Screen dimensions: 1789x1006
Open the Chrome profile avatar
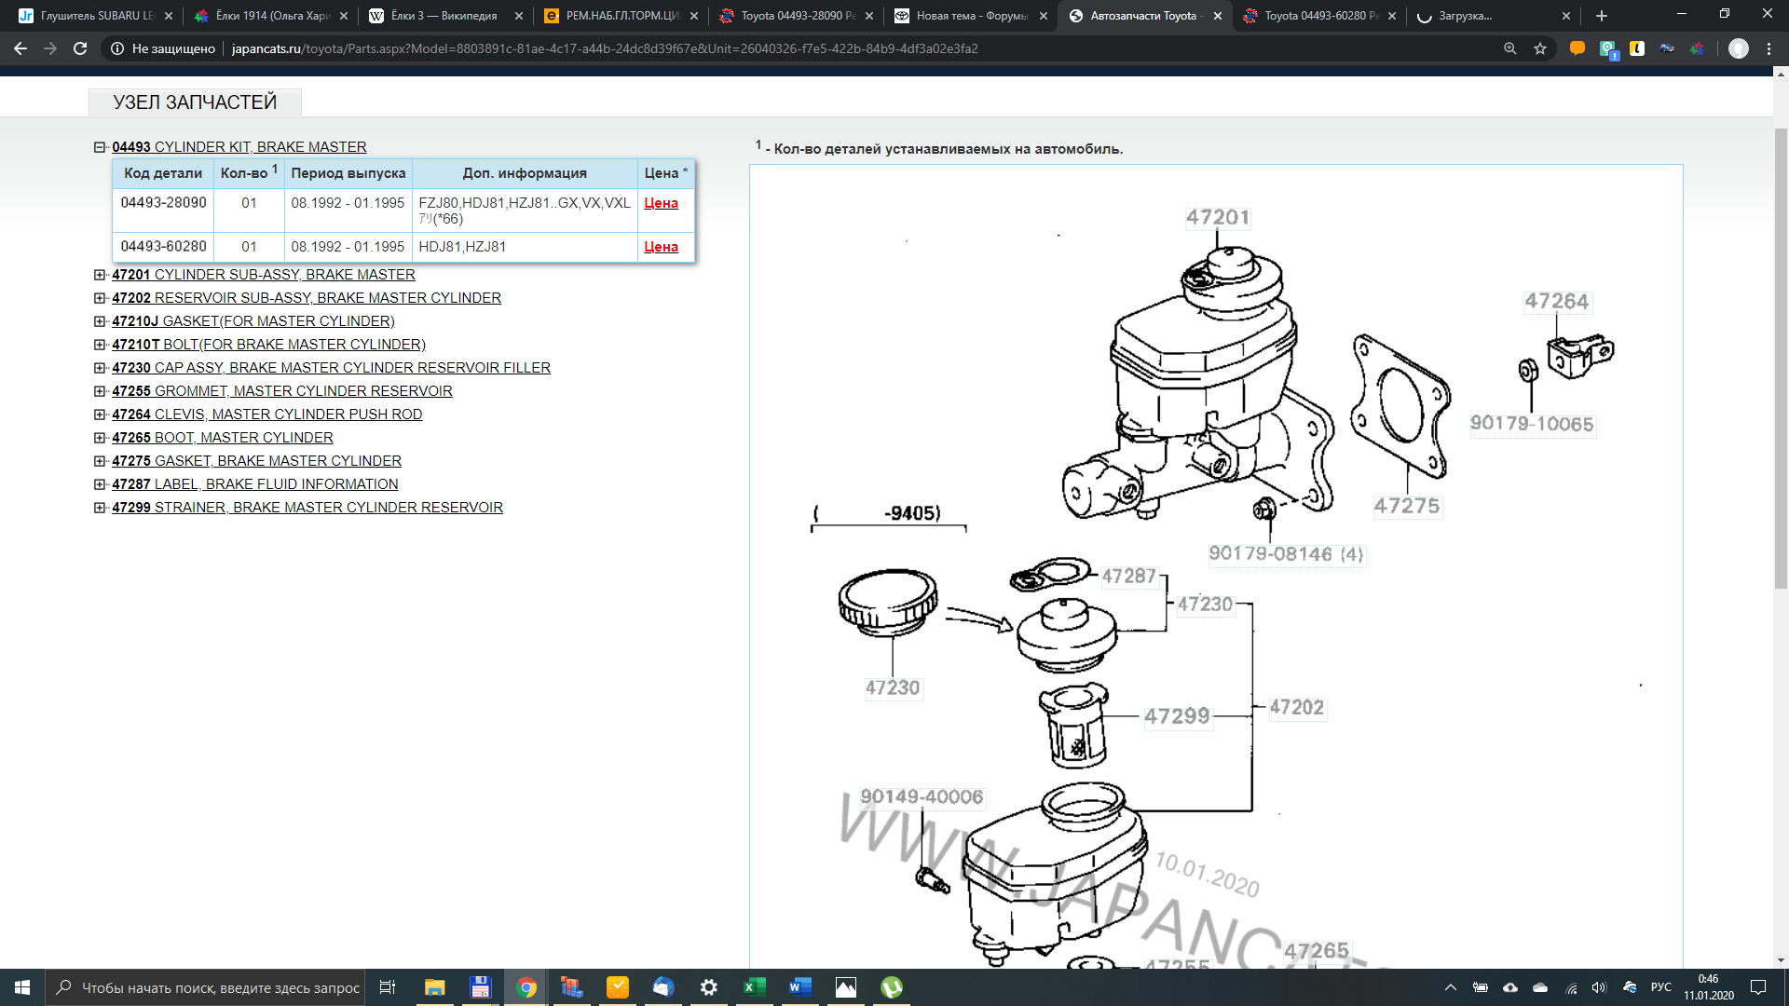pos(1739,48)
